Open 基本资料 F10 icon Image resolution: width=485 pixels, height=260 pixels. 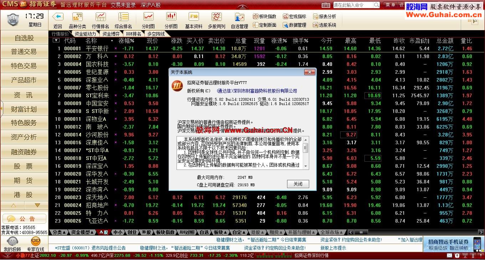pyautogui.click(x=194, y=17)
